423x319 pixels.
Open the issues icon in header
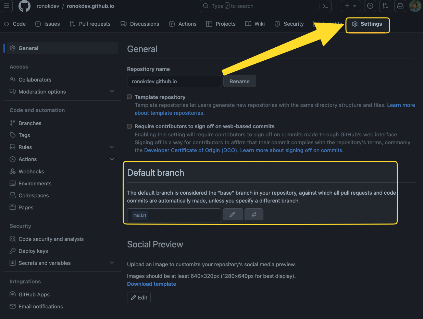pyautogui.click(x=370, y=6)
